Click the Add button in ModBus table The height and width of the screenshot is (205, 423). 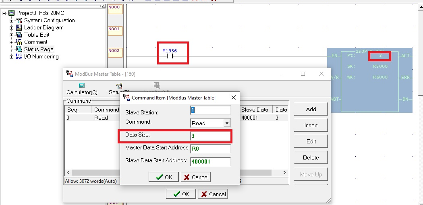311,109
